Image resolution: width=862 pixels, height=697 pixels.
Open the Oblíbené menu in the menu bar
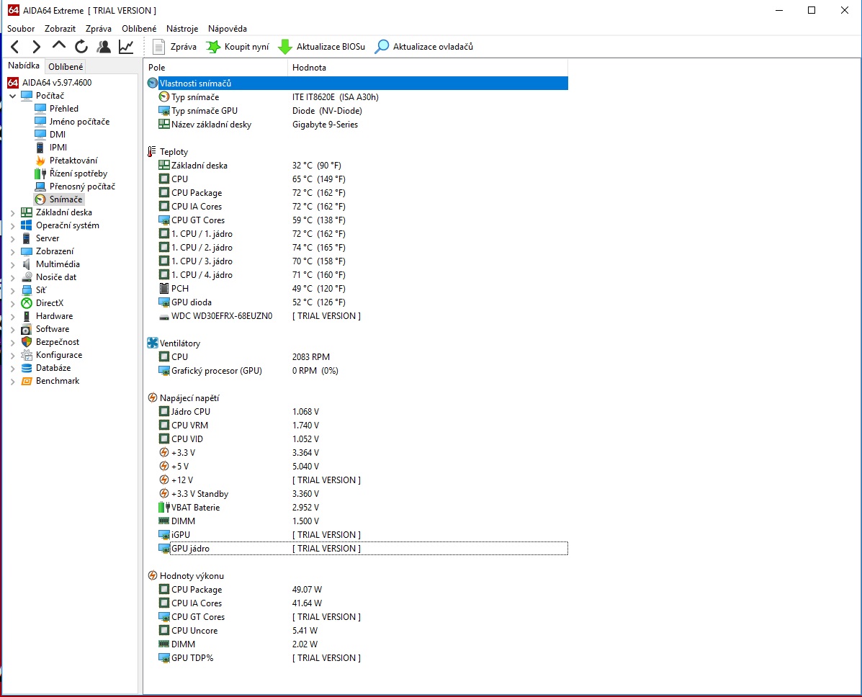pyautogui.click(x=139, y=29)
